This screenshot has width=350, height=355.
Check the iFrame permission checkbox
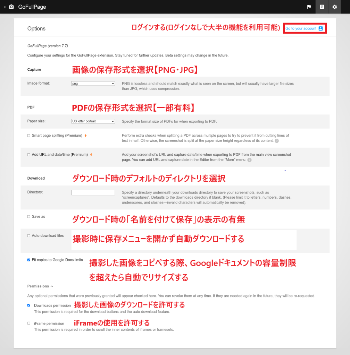(x=29, y=323)
